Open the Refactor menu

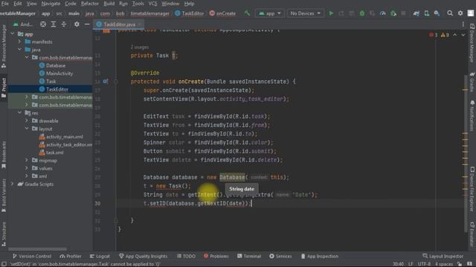[89, 4]
